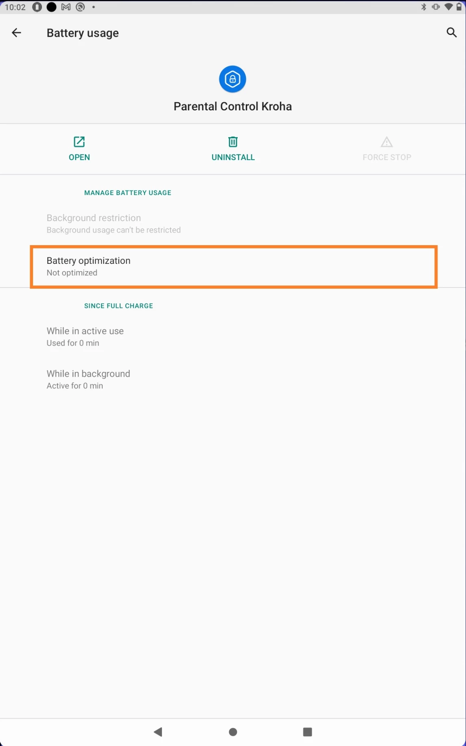Tap the battery indicator in the status bar

(x=459, y=7)
